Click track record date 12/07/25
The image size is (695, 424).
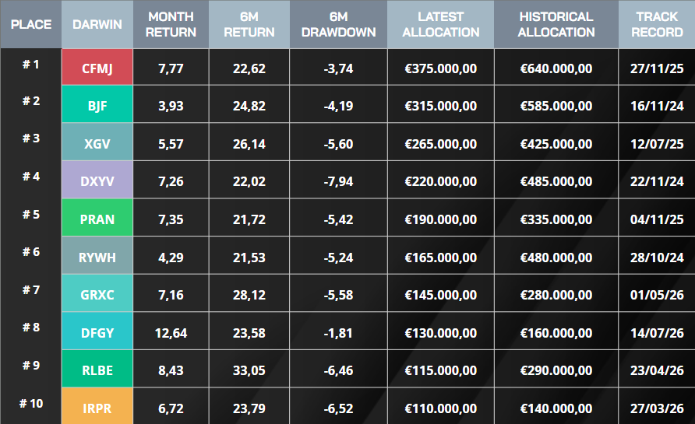657,144
